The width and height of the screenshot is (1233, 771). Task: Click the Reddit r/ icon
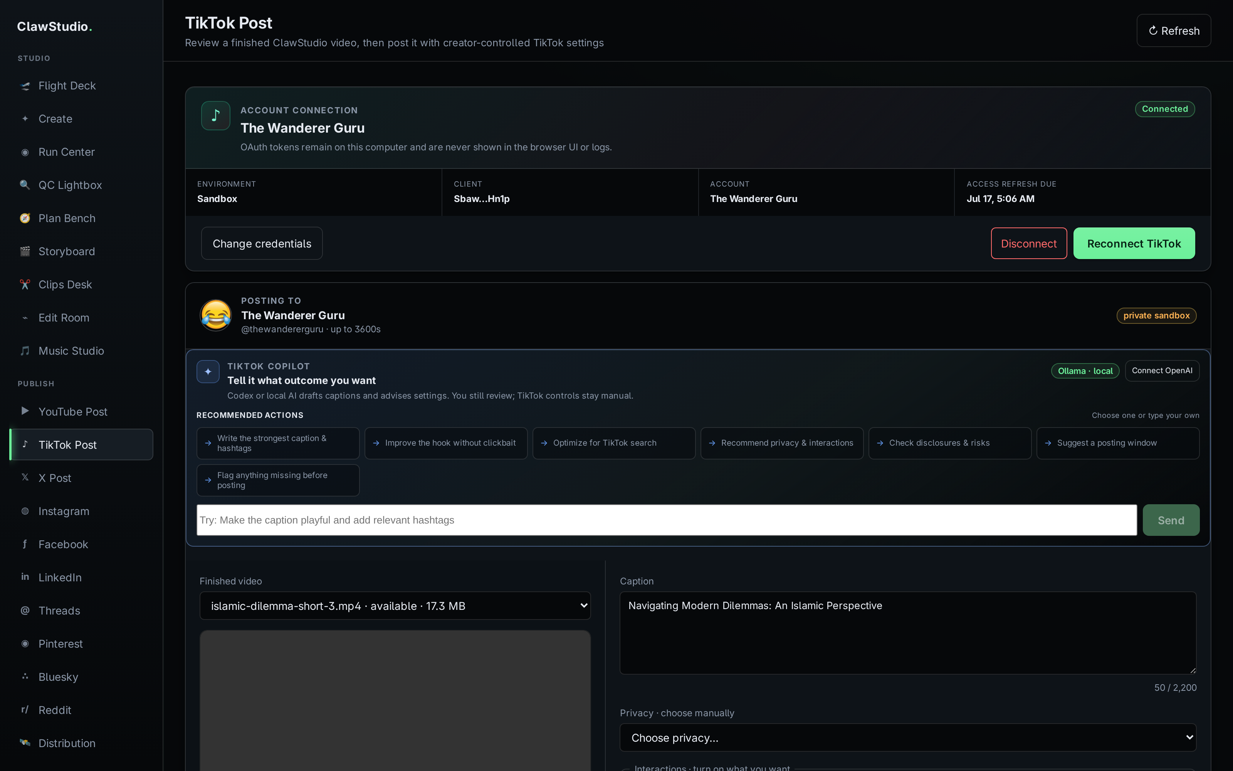pyautogui.click(x=25, y=710)
